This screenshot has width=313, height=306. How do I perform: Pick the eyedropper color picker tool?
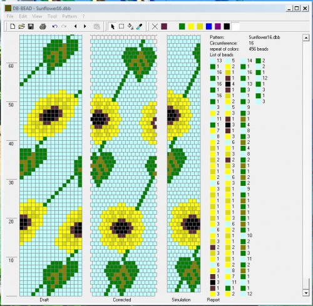click(139, 26)
